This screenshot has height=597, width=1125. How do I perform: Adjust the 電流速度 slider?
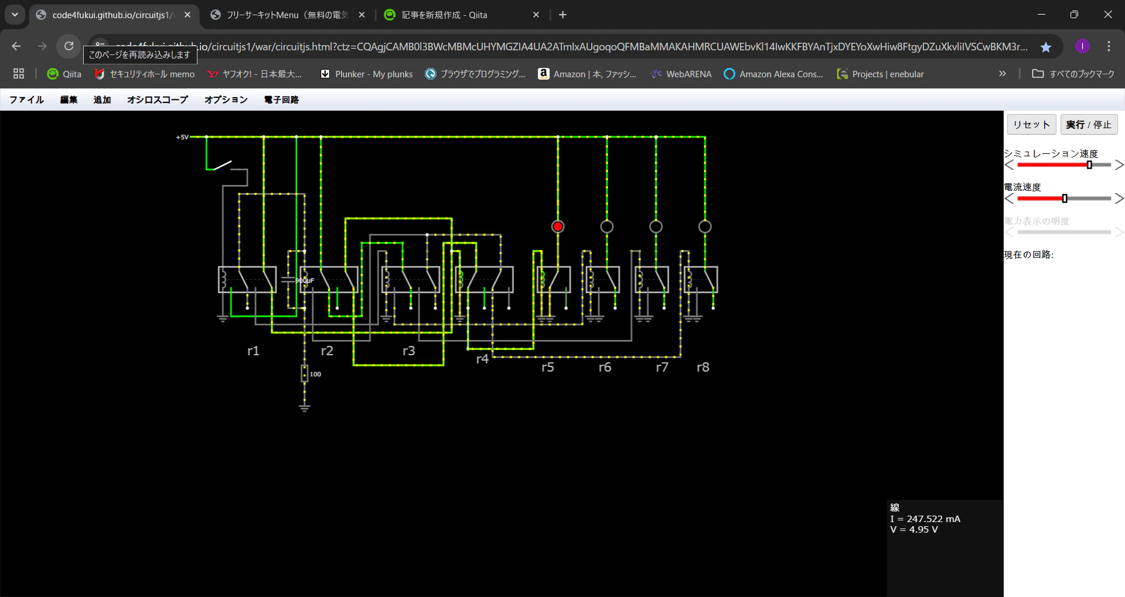1064,198
